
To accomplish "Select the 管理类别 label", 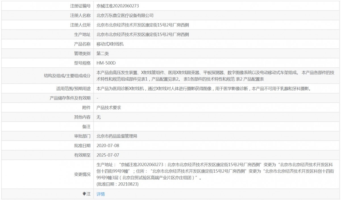I will click(x=82, y=53).
